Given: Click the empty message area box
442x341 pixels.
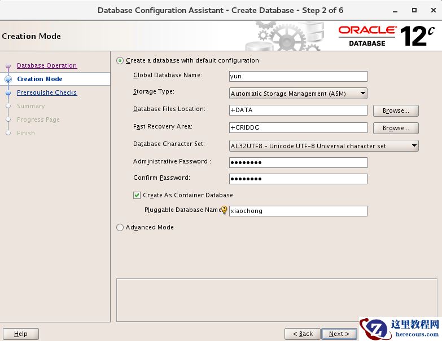Looking at the screenshot, I should click(x=277, y=300).
